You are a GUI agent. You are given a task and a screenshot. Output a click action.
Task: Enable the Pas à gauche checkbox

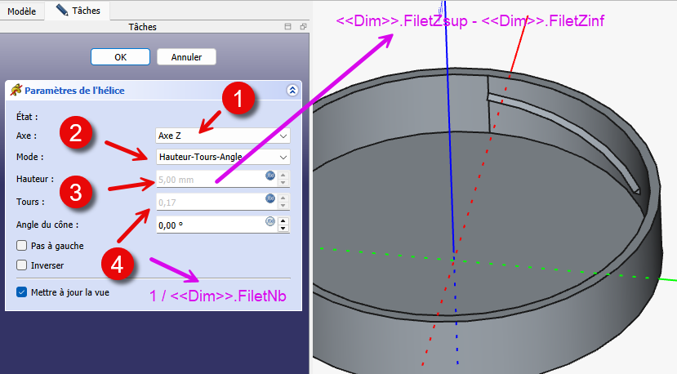tap(22, 245)
